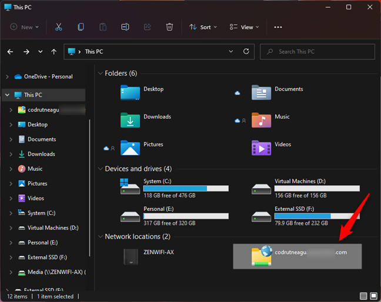Click the Cut scissors icon in toolbar
This screenshot has width=381, height=302.
click(59, 27)
